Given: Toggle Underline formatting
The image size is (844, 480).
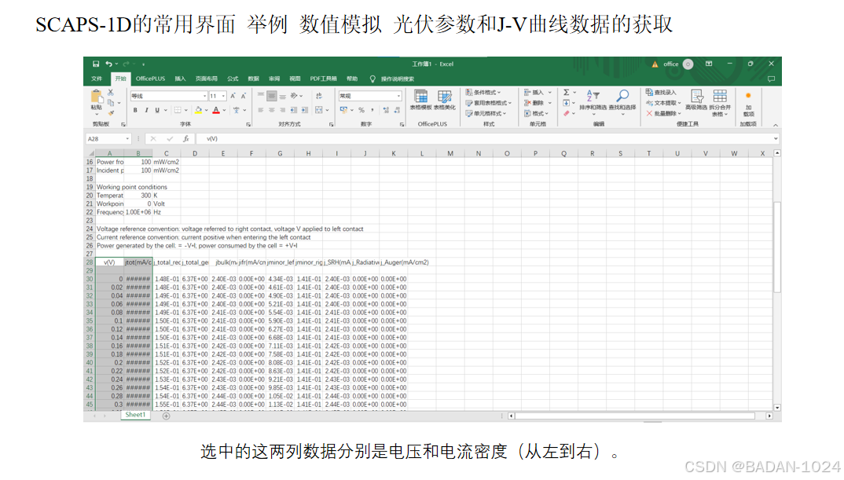Looking at the screenshot, I should [x=157, y=110].
